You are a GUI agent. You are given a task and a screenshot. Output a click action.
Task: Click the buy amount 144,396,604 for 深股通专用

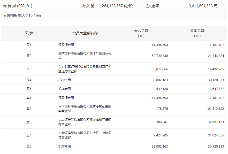click(159, 44)
